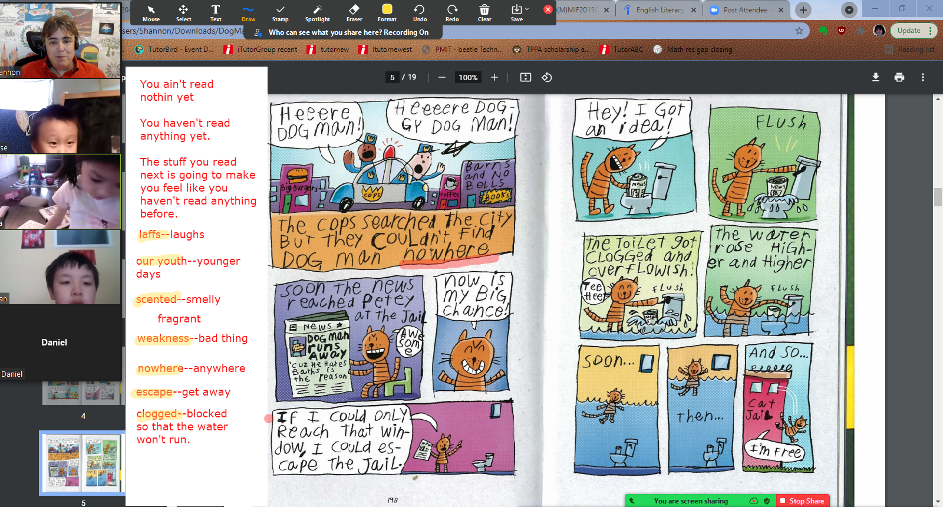This screenshot has width=943, height=507.
Task: Choose the Select annotation tool
Action: click(x=183, y=13)
